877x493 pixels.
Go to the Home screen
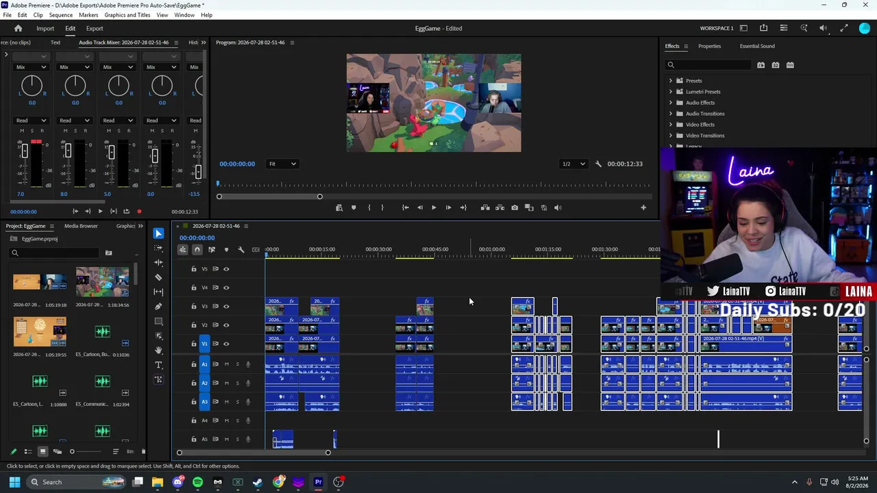(18, 29)
